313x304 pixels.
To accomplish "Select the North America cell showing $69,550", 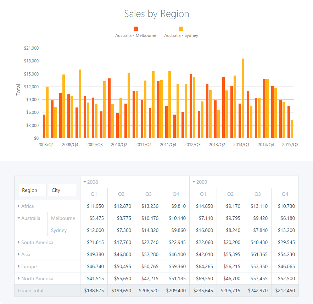I will point(203,278).
